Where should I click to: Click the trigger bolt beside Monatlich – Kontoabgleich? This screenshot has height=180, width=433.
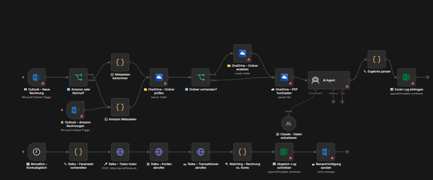23,152
